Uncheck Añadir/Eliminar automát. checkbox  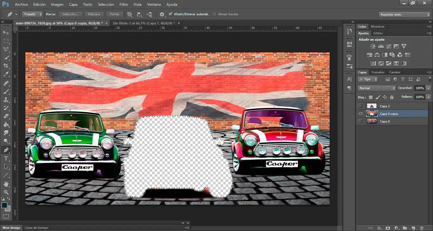coord(171,14)
